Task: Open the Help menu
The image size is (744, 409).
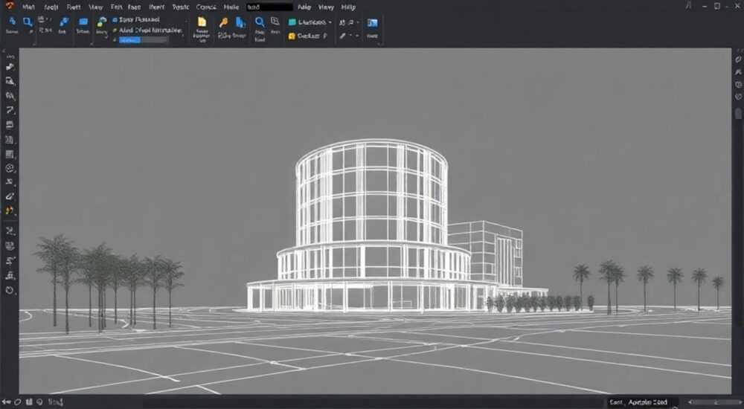Action: [349, 7]
